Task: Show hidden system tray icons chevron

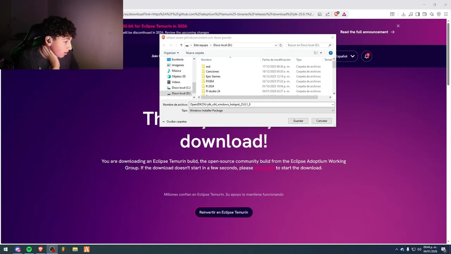Action: pos(396,249)
